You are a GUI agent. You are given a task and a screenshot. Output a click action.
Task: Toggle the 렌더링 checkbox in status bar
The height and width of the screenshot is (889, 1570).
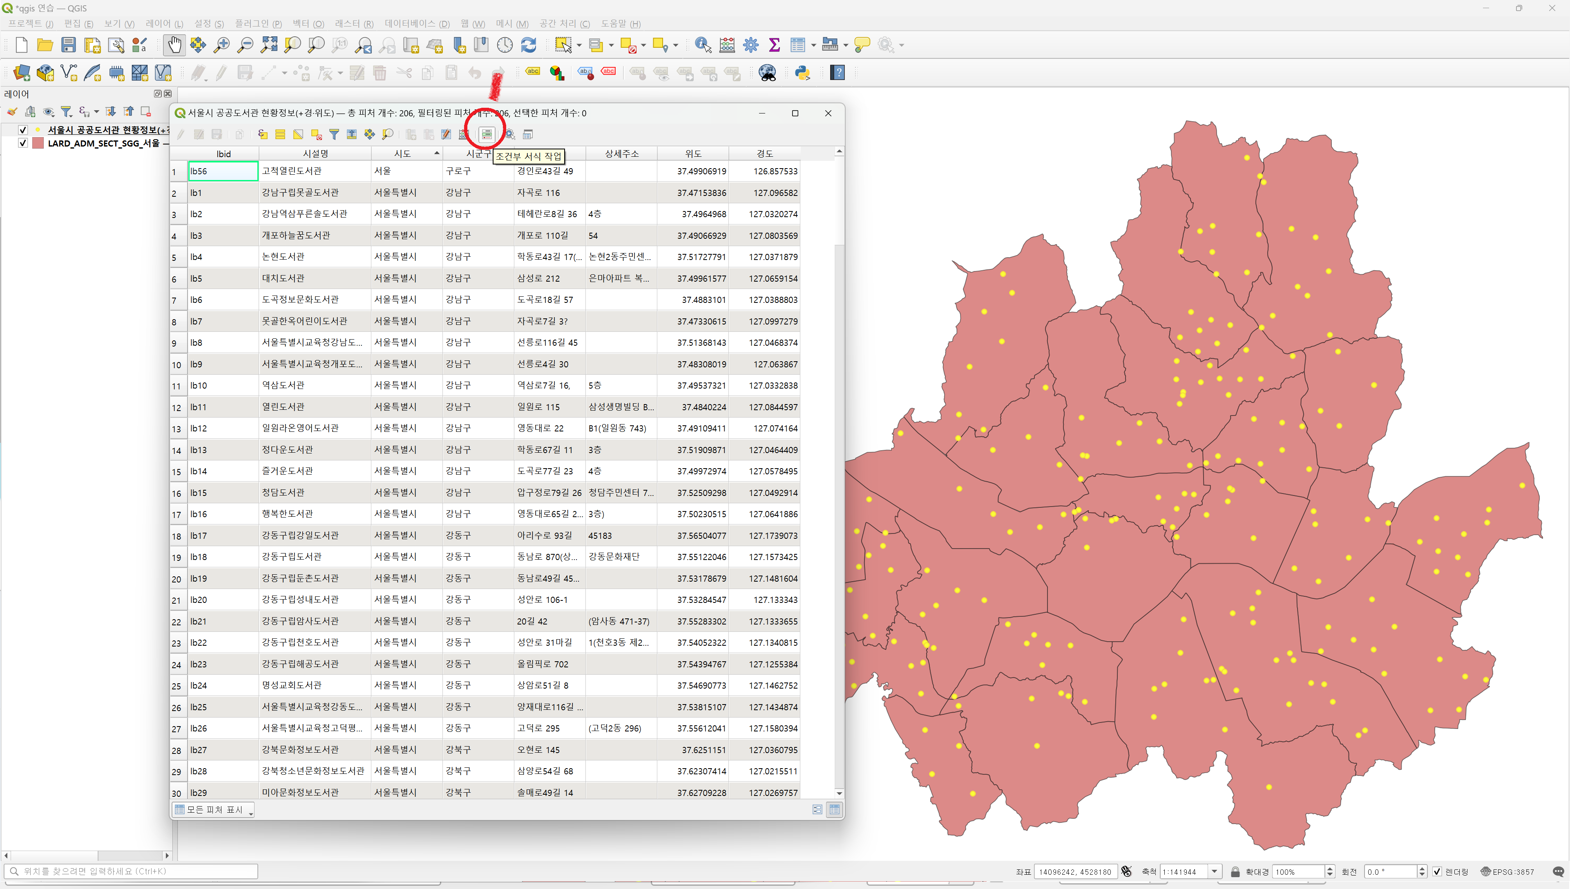[x=1437, y=871]
